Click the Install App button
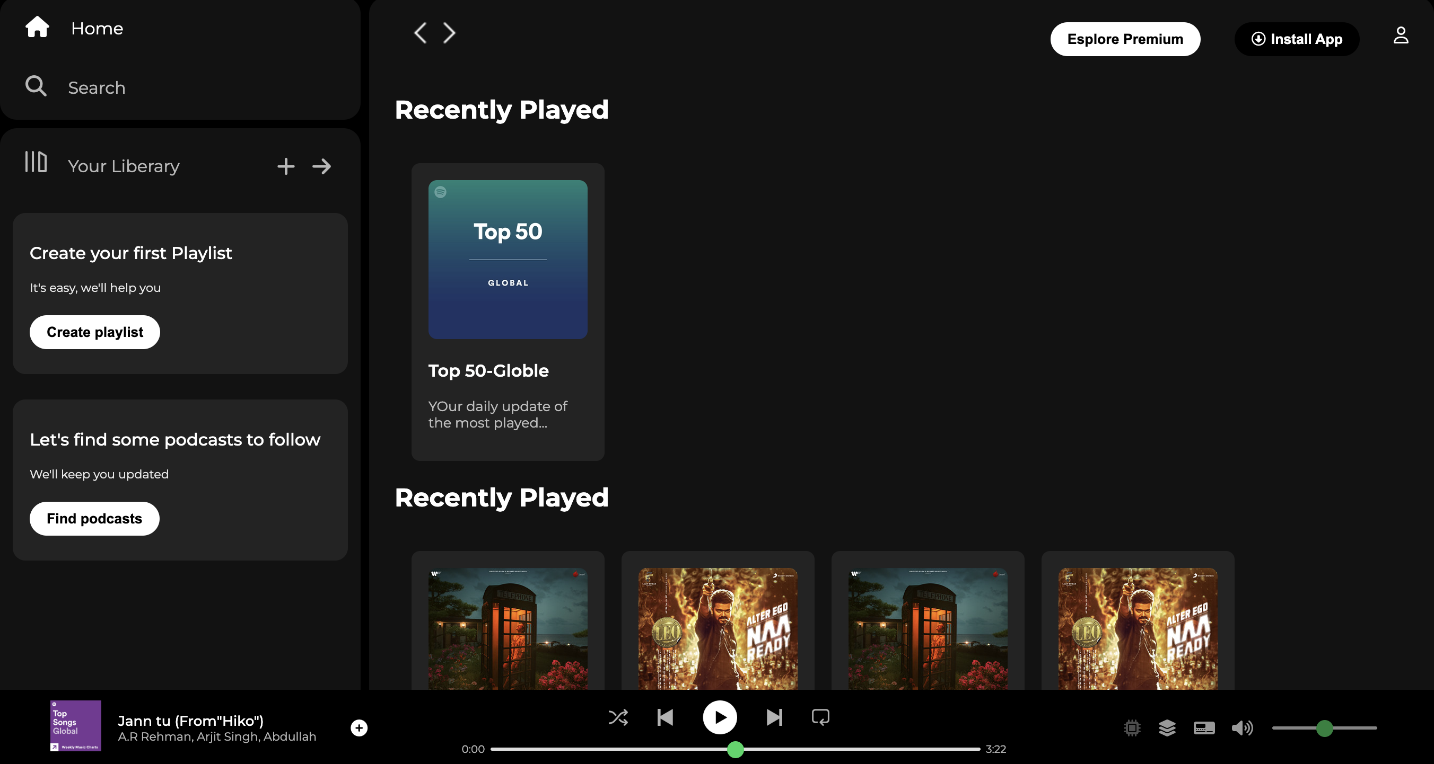This screenshot has height=764, width=1434. tap(1297, 39)
